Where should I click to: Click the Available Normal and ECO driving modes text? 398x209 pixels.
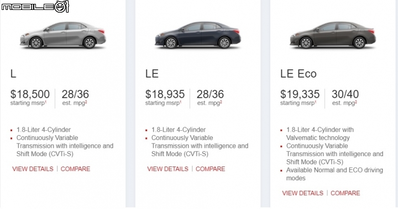coord(334,174)
